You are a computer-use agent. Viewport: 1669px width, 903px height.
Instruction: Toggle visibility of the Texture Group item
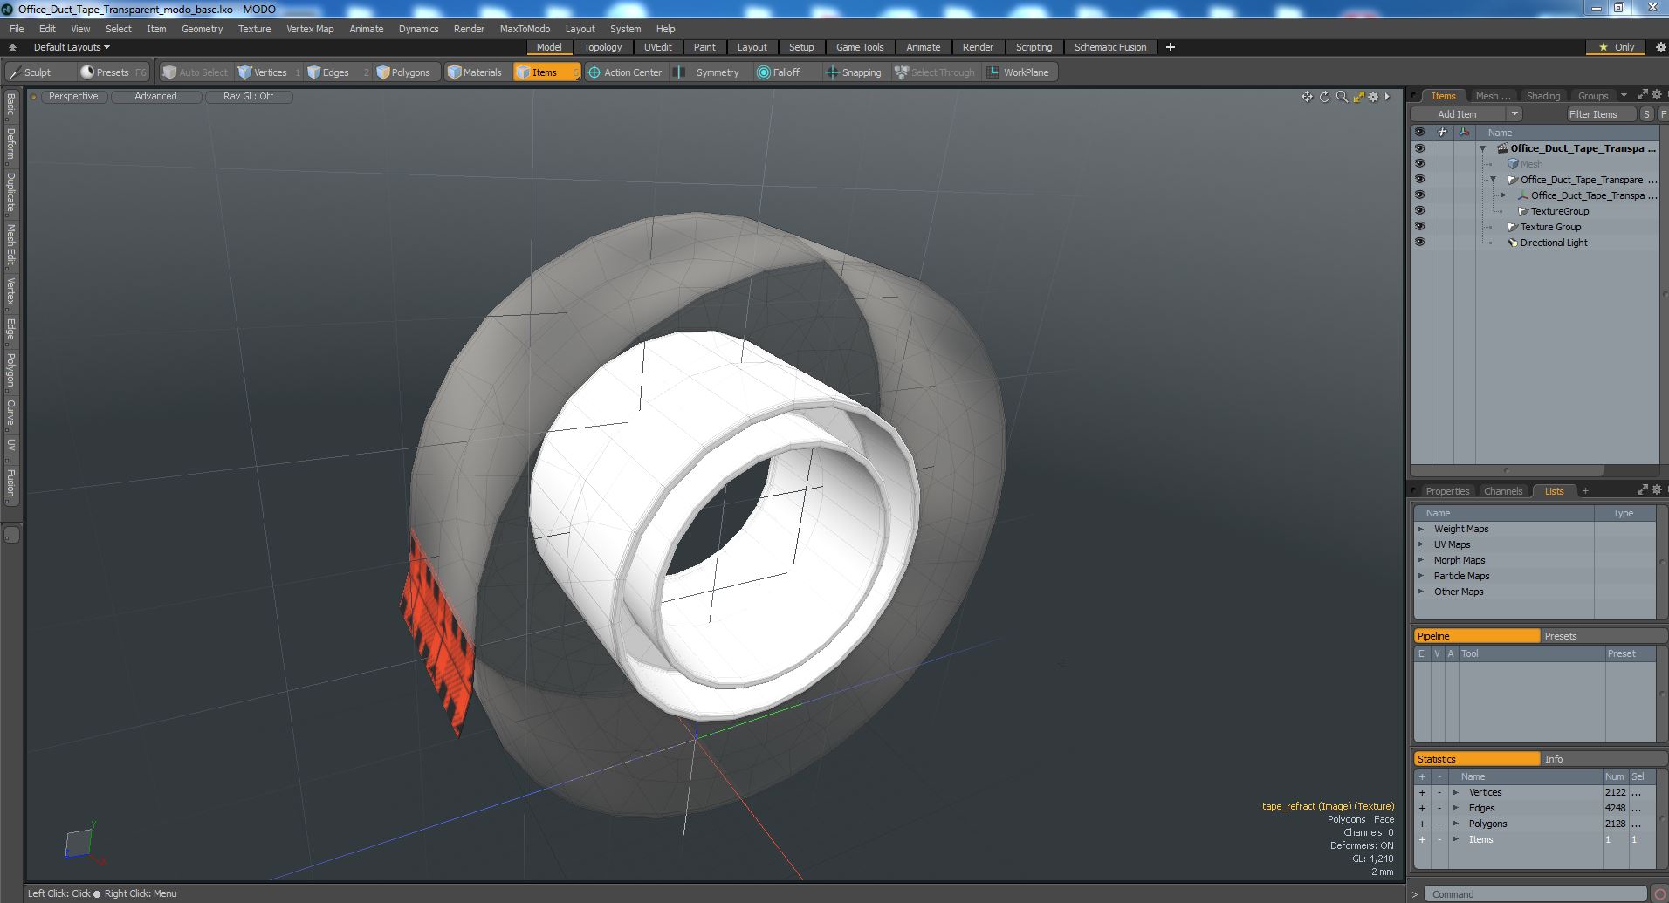[1419, 227]
